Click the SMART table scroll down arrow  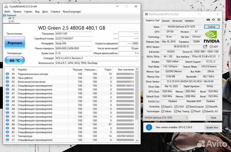pyautogui.click(x=137, y=140)
